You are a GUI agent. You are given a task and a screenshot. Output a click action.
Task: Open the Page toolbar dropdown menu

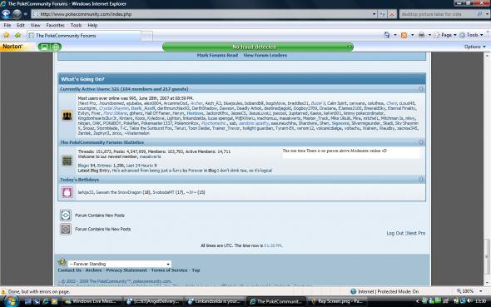(x=449, y=35)
